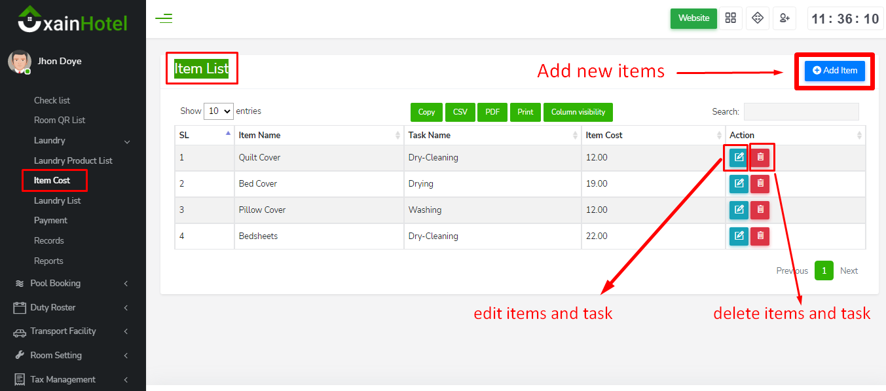Image resolution: width=886 pixels, height=391 pixels.
Task: Click the Search input field
Action: (801, 112)
